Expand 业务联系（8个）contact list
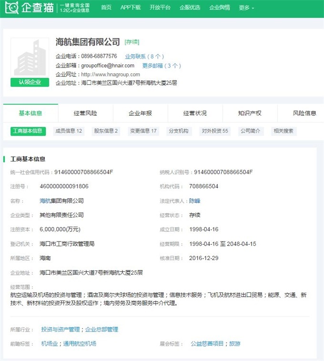324x361 pixels. pos(144,56)
